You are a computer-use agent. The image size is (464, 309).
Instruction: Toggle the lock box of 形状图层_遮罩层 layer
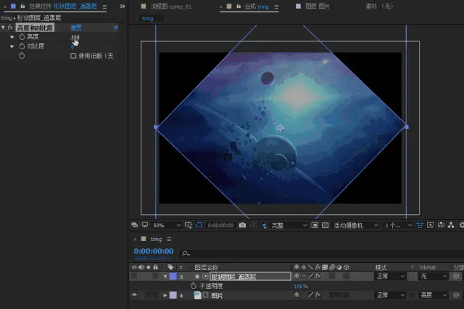(155, 276)
